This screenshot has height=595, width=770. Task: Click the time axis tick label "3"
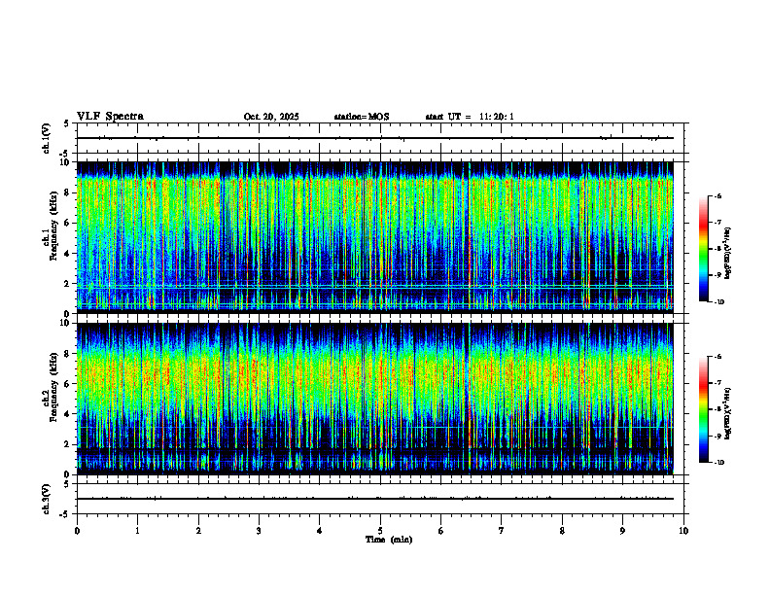click(x=259, y=531)
